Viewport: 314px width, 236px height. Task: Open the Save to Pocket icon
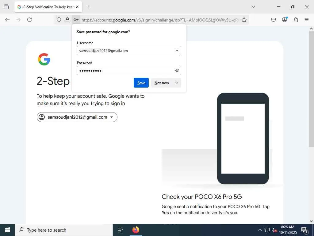pos(273,20)
